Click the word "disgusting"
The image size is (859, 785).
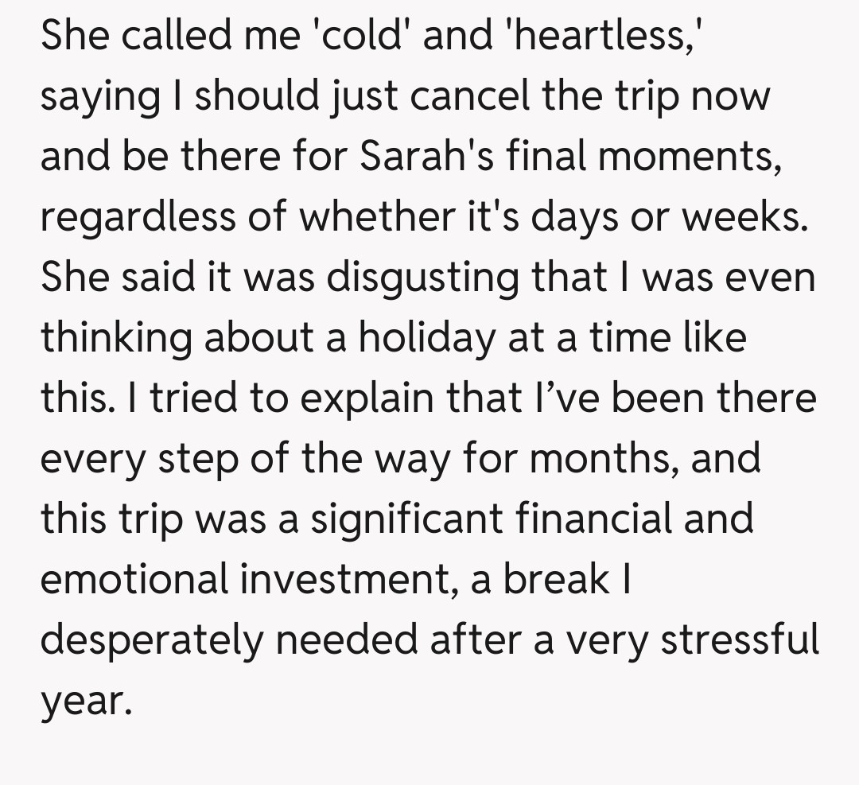pyautogui.click(x=421, y=278)
